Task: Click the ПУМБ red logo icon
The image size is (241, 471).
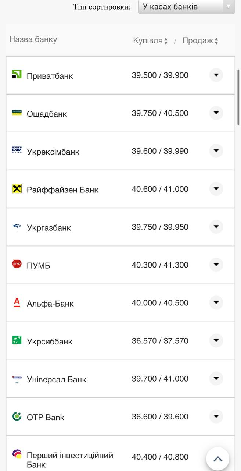Action: tap(17, 264)
